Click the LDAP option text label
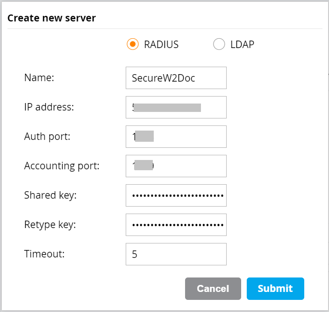 click(x=242, y=45)
